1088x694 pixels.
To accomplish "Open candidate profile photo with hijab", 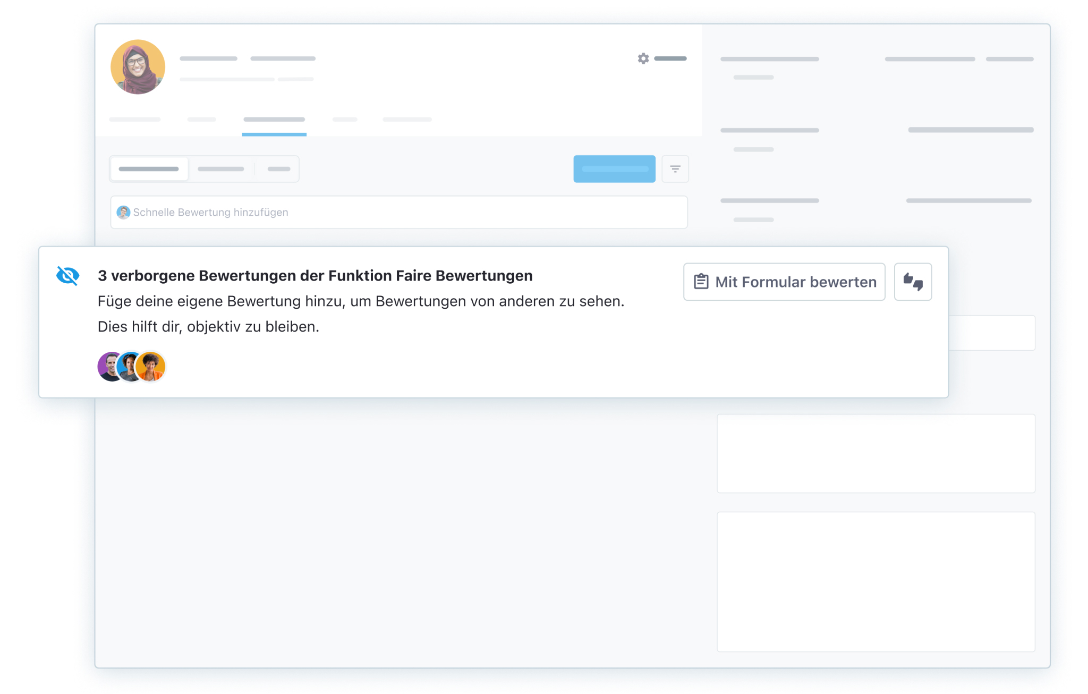I will [x=138, y=67].
